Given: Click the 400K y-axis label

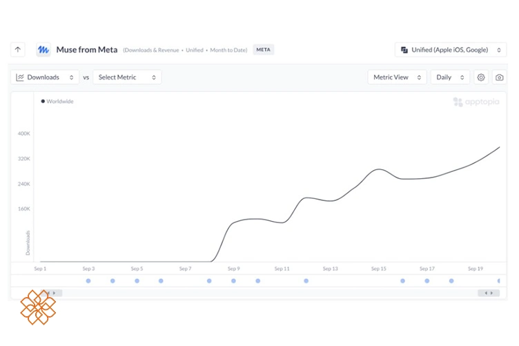Looking at the screenshot, I should point(24,133).
